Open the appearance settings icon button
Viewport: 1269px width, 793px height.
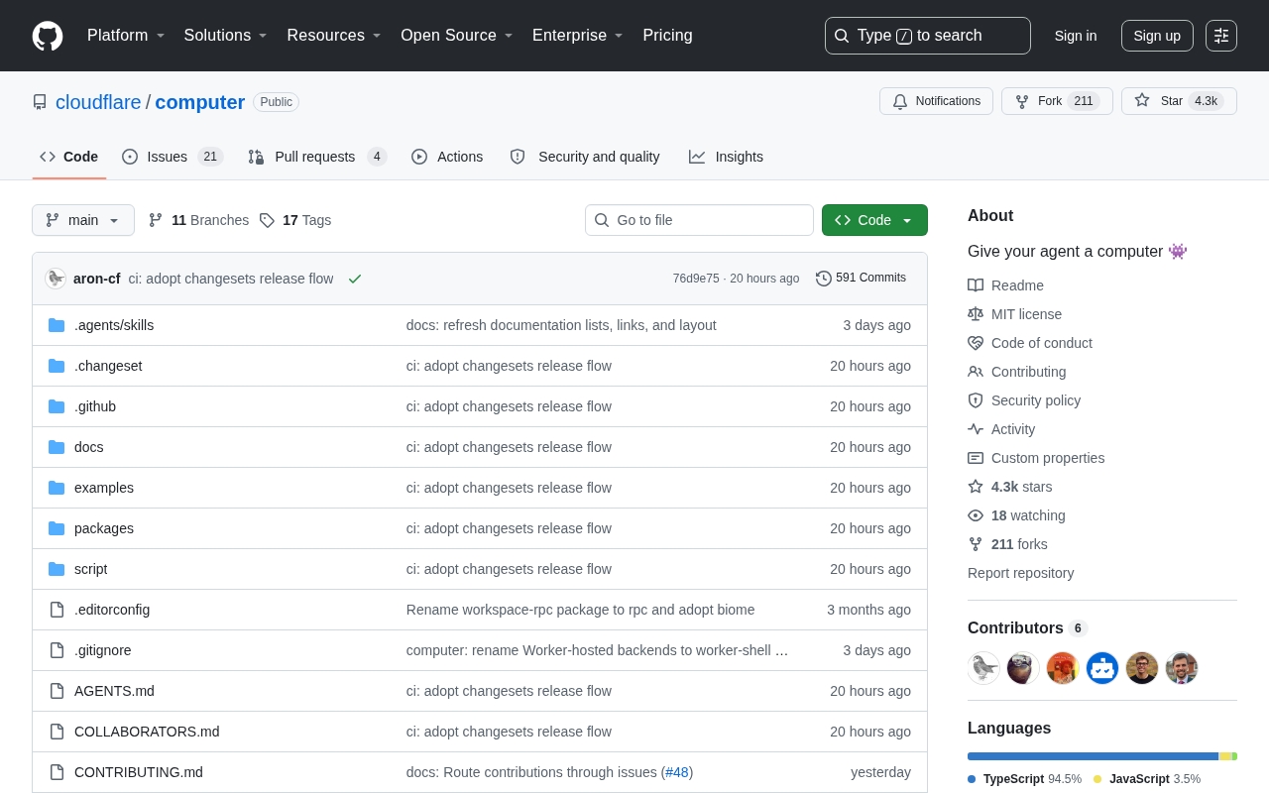point(1221,36)
